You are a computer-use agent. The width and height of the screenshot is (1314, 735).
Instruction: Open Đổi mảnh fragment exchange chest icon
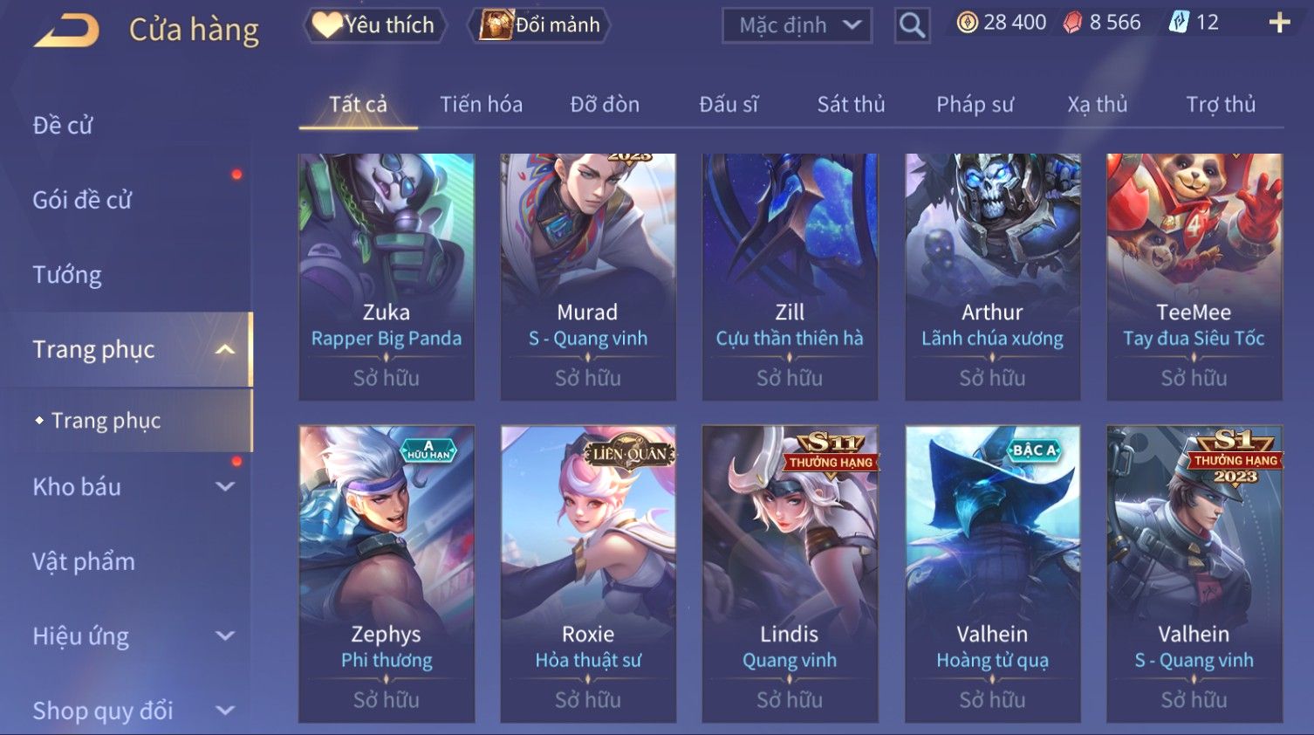pyautogui.click(x=538, y=25)
